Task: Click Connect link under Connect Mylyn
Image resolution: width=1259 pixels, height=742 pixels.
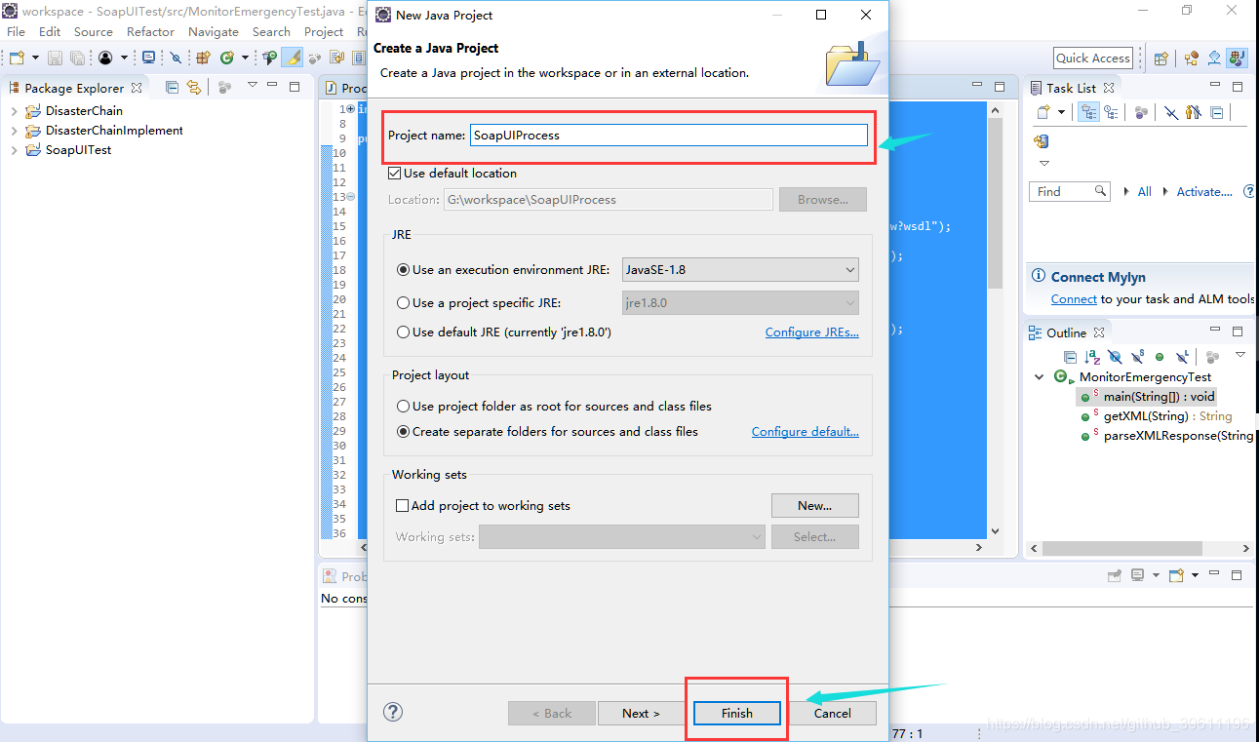Action: pos(1074,299)
